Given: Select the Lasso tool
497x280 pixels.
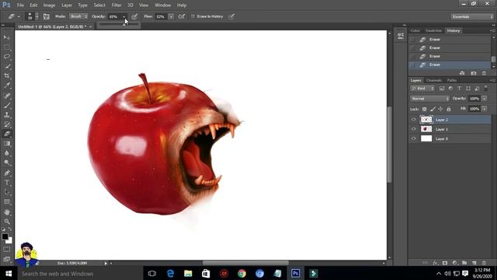Looking at the screenshot, I should point(7,57).
